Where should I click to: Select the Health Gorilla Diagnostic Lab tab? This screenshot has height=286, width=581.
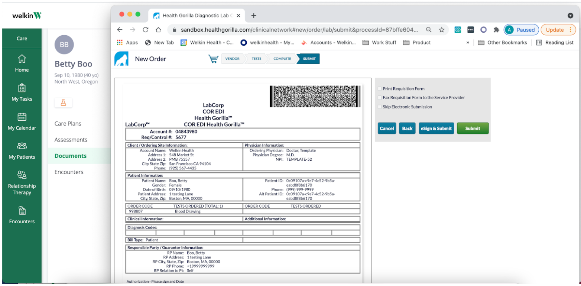(x=197, y=16)
